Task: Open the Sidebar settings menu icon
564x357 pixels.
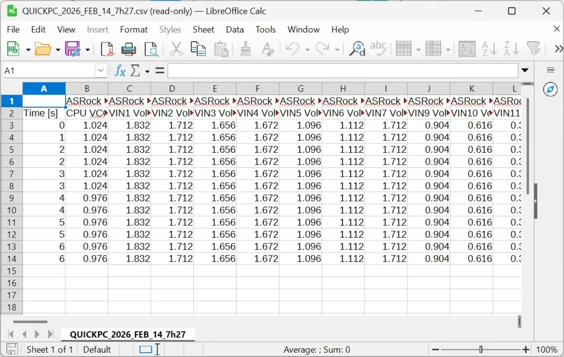Action: point(550,69)
